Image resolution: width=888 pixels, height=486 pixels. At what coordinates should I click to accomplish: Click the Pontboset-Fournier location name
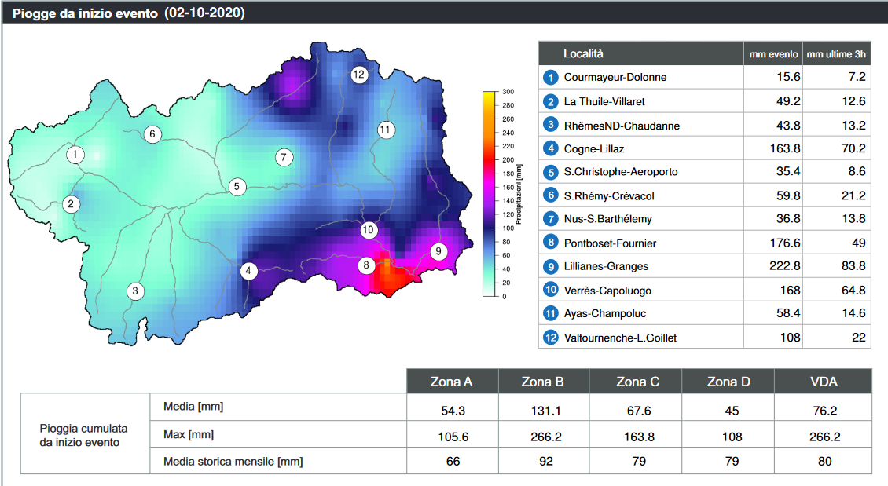click(610, 243)
